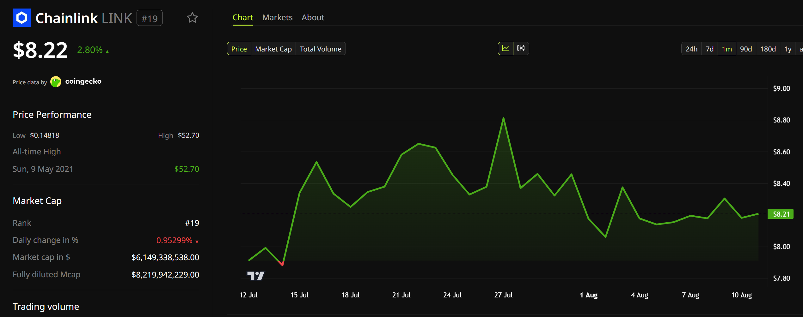Click the Price Performance heading
The height and width of the screenshot is (317, 803).
[x=52, y=115]
